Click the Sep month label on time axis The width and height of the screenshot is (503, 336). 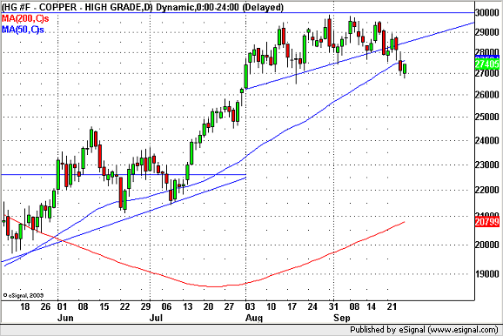(342, 318)
